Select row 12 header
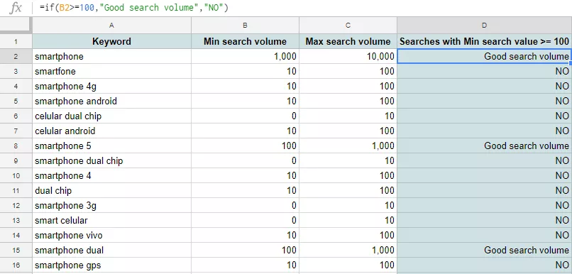 pos(16,205)
